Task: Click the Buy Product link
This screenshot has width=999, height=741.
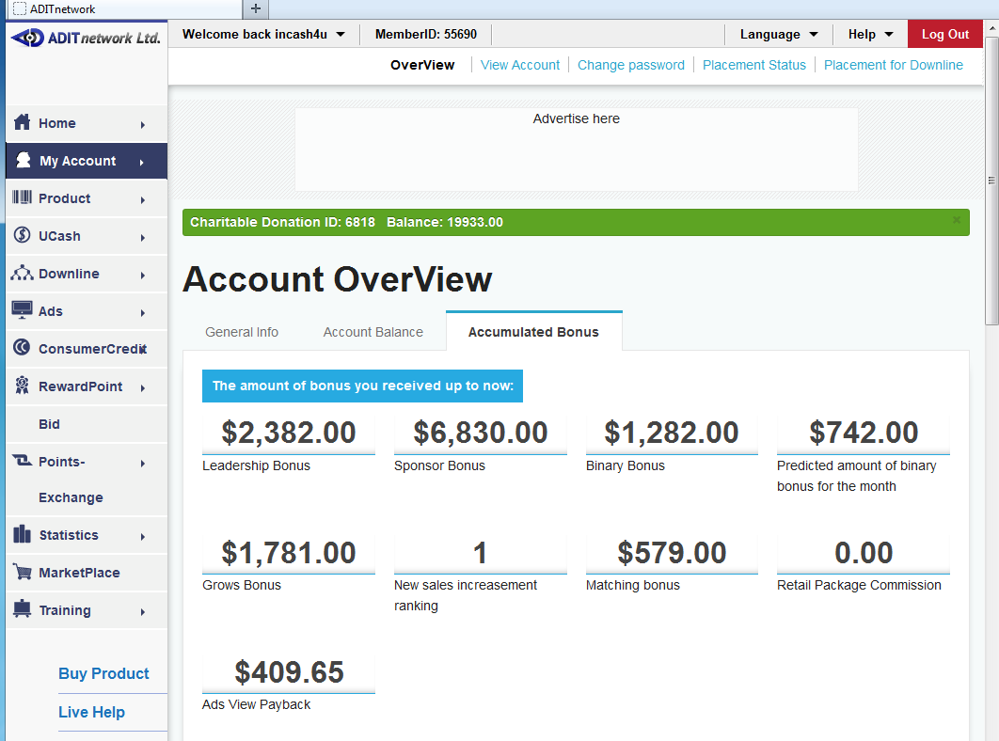Action: pyautogui.click(x=103, y=673)
